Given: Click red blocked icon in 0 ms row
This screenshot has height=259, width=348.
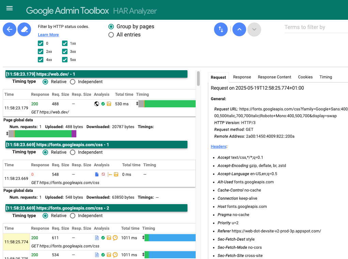Looking at the screenshot, I should pyautogui.click(x=103, y=174).
